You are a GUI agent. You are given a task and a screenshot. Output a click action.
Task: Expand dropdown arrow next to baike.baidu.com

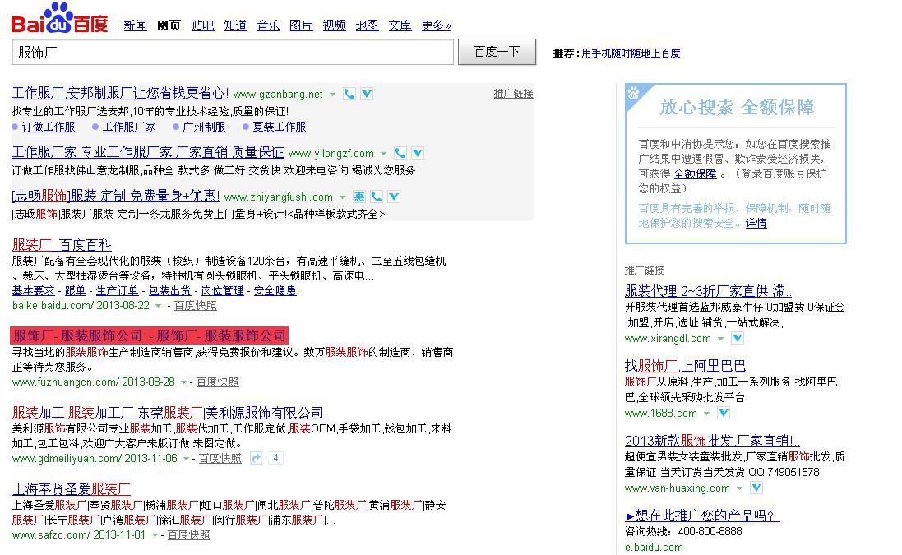point(160,306)
